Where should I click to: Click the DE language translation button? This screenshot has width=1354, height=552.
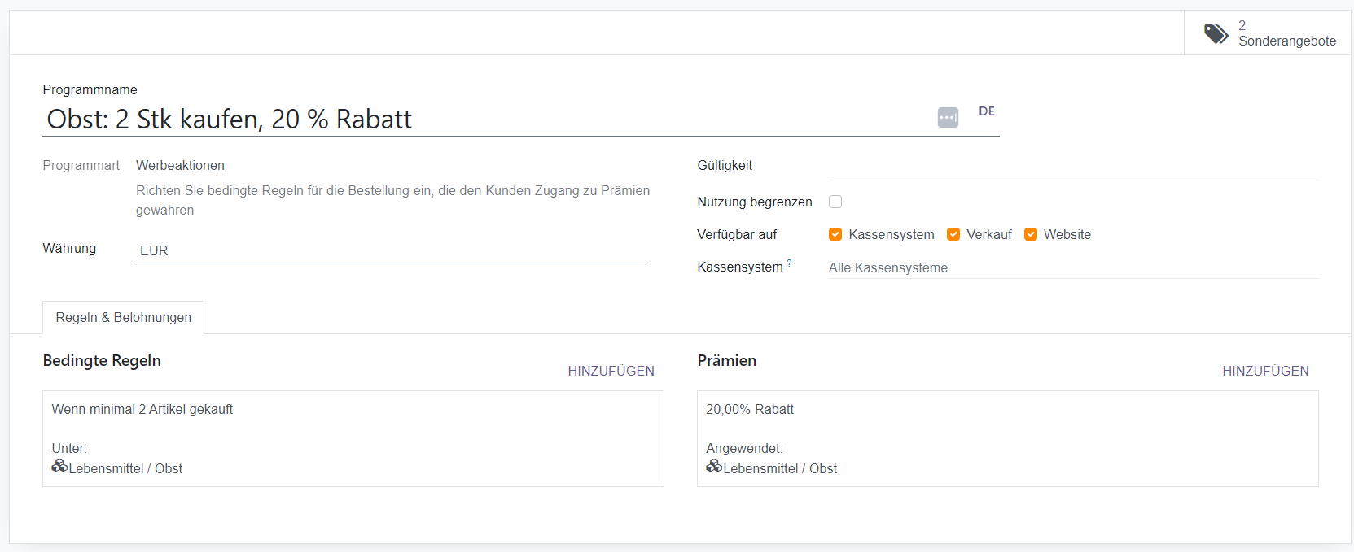click(986, 111)
